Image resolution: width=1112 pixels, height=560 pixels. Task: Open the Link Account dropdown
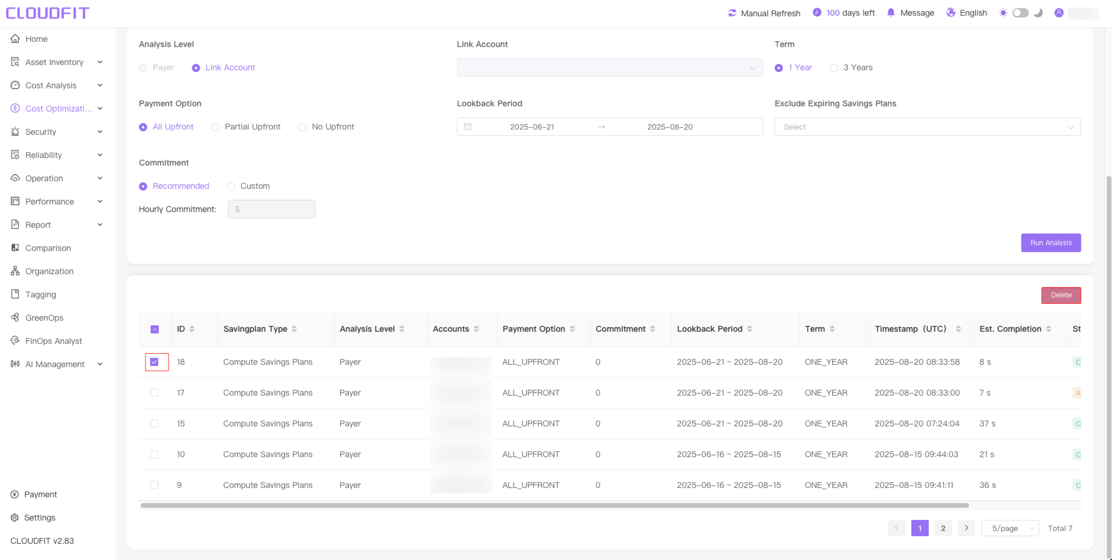click(610, 67)
